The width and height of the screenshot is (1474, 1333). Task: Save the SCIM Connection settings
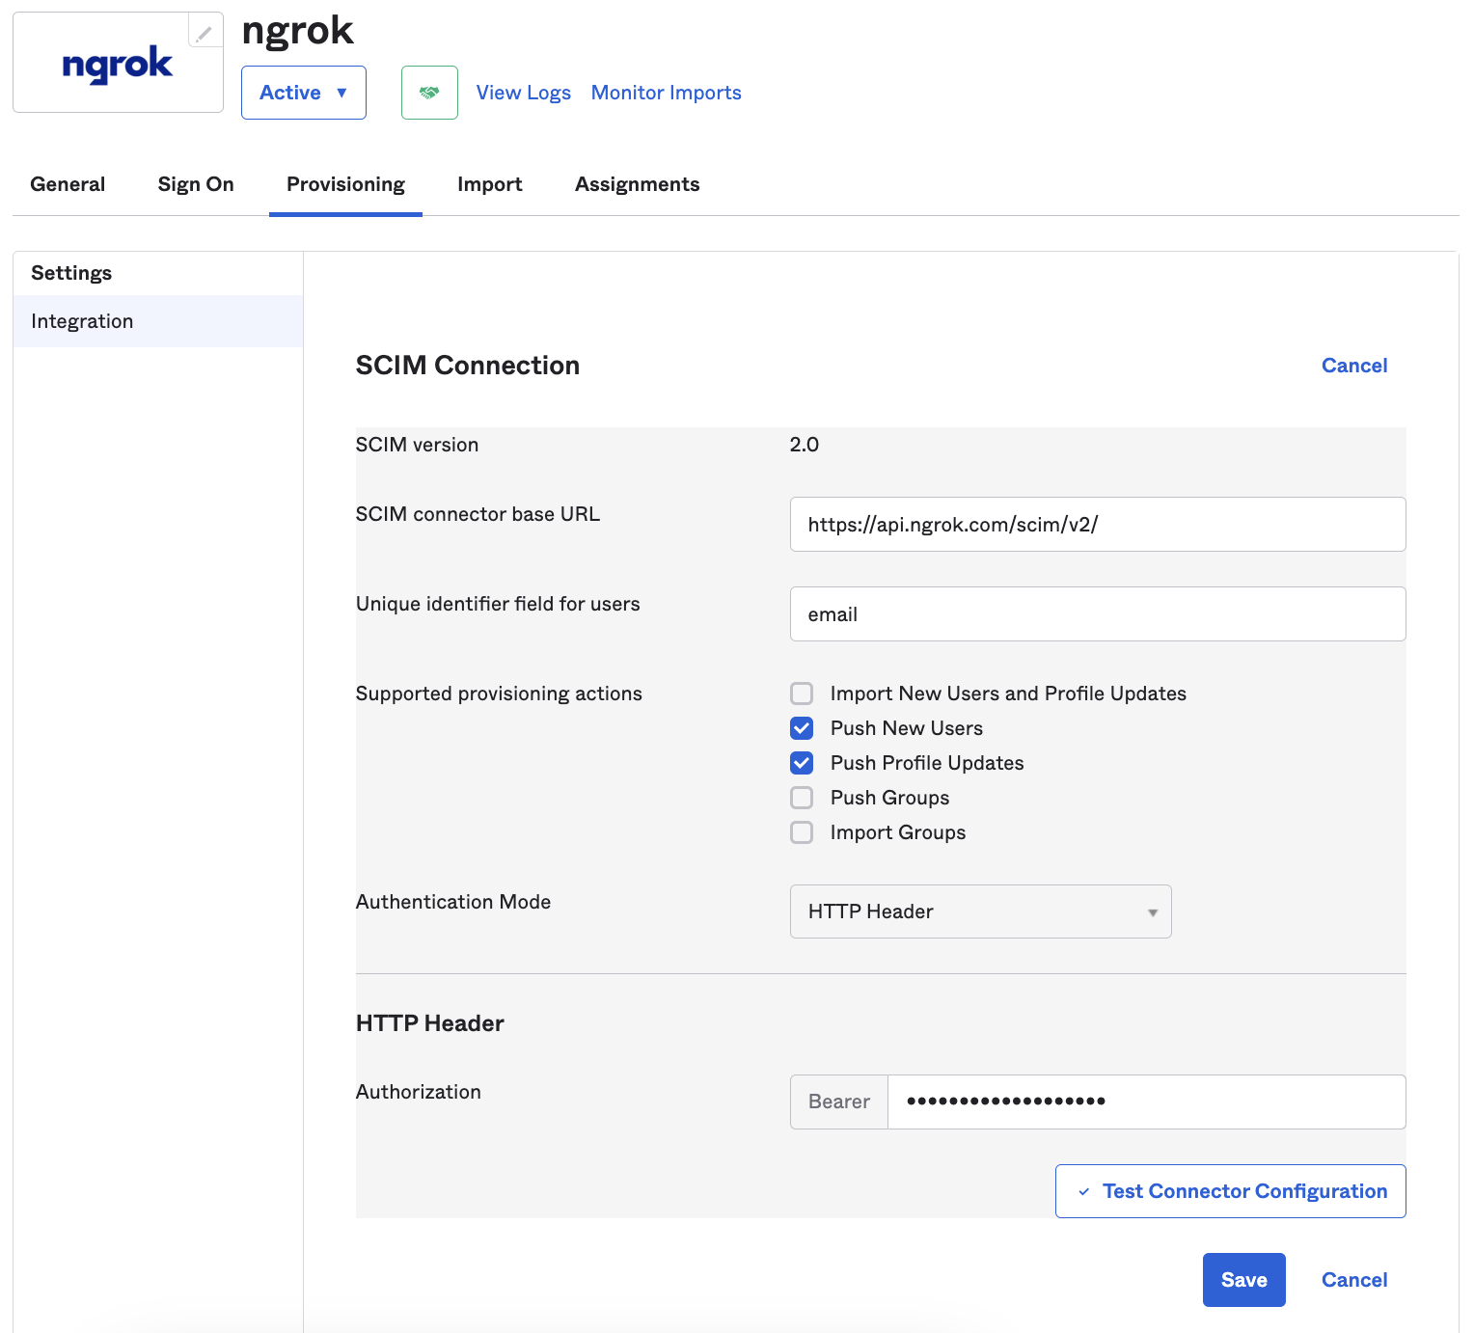[1243, 1279]
